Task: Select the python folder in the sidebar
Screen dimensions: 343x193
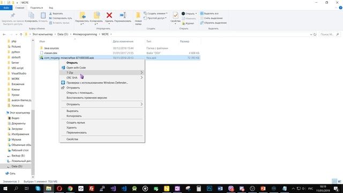Action: [16, 52]
